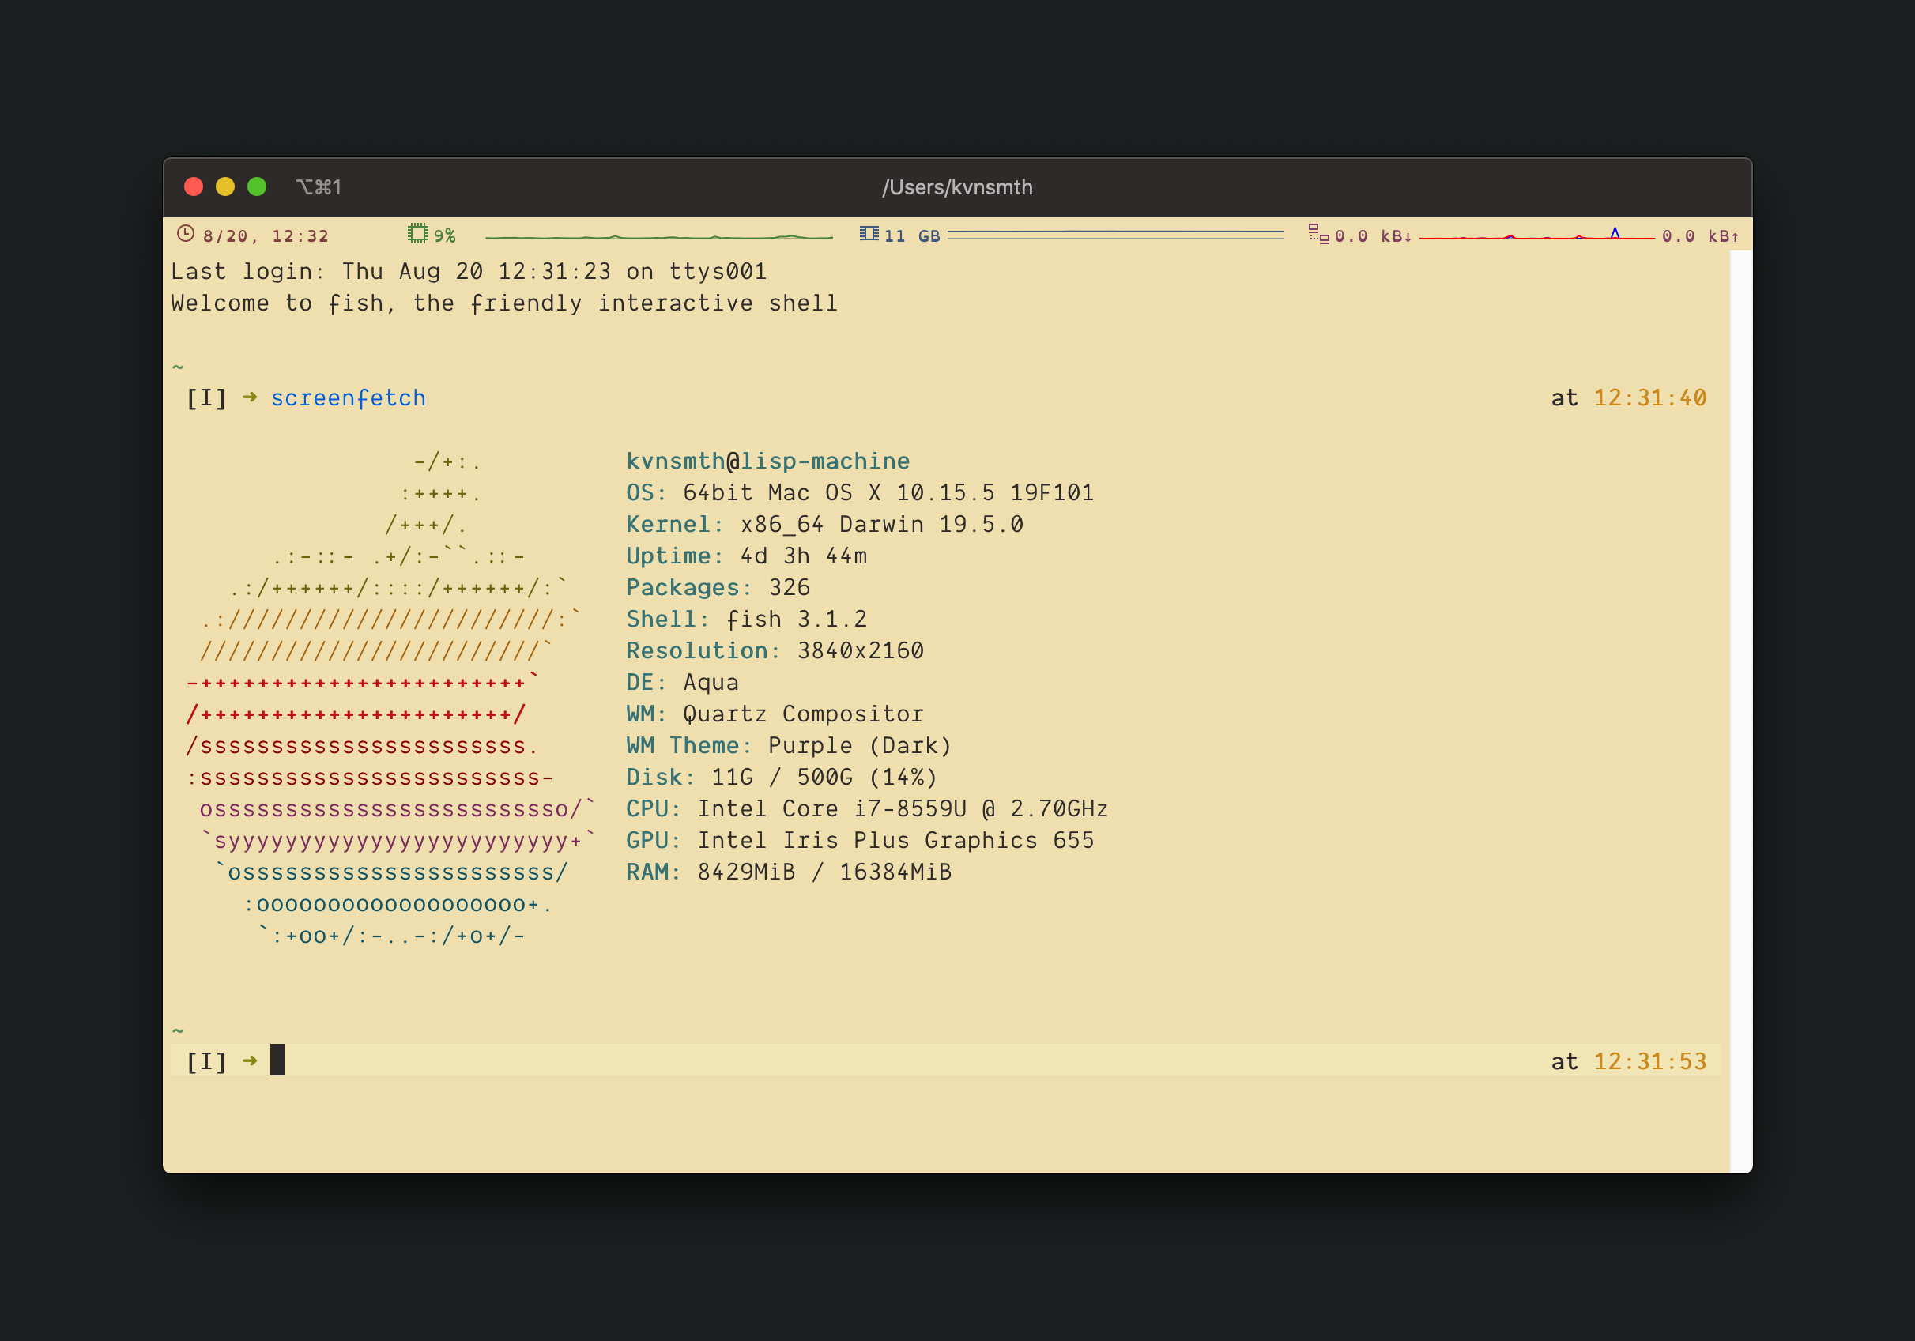1915x1341 pixels.
Task: Click the memory usage graph
Action: click(1114, 235)
